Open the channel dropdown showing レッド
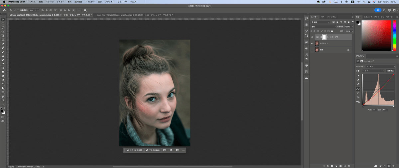The image size is (399, 168). point(373,71)
